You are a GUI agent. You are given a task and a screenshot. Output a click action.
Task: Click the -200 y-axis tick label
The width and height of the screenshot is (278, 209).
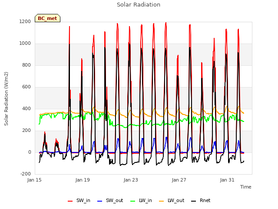26,174
